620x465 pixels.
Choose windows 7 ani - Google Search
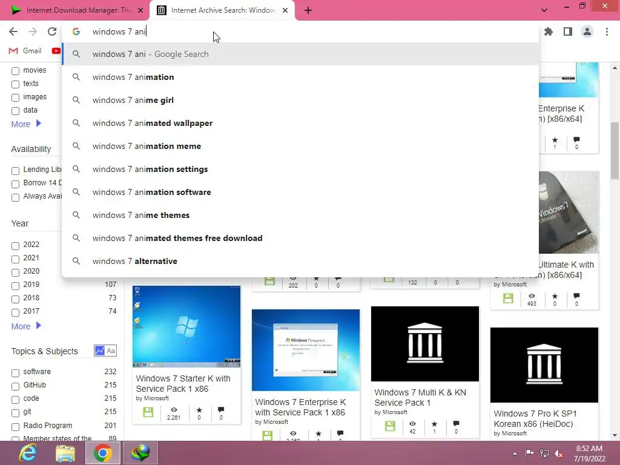(300, 54)
